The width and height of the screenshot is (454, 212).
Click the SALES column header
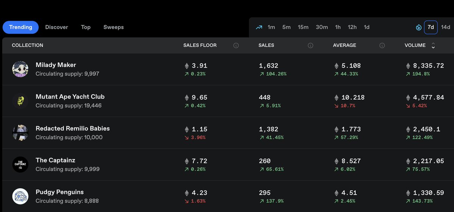pyautogui.click(x=266, y=45)
